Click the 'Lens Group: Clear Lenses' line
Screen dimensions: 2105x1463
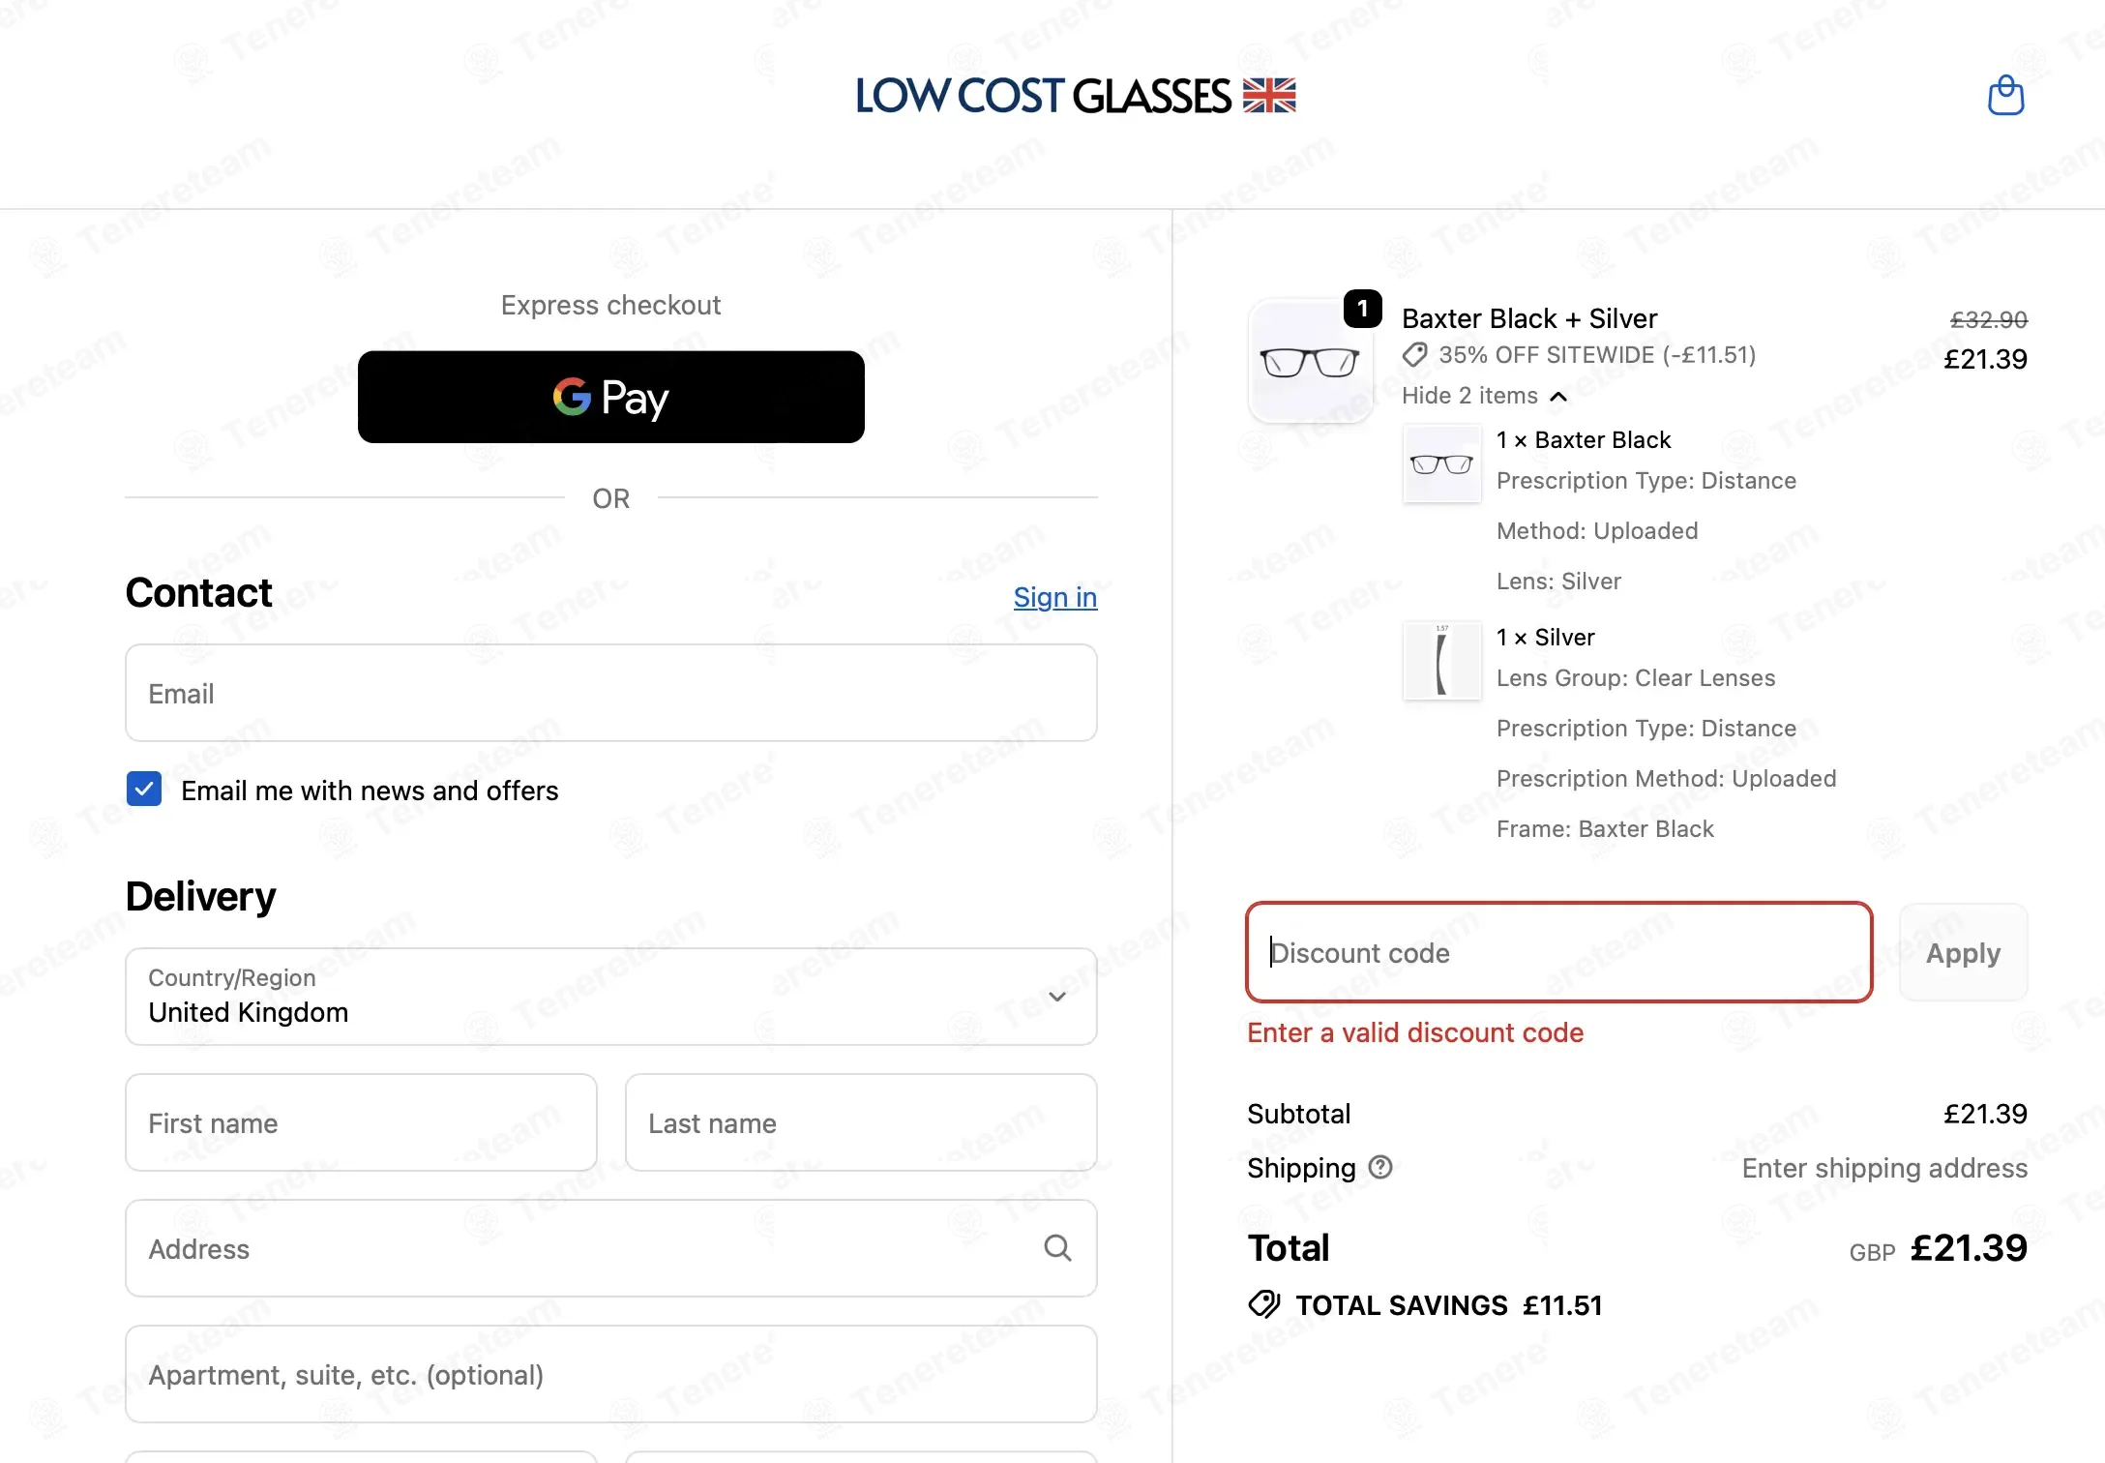pyautogui.click(x=1636, y=677)
